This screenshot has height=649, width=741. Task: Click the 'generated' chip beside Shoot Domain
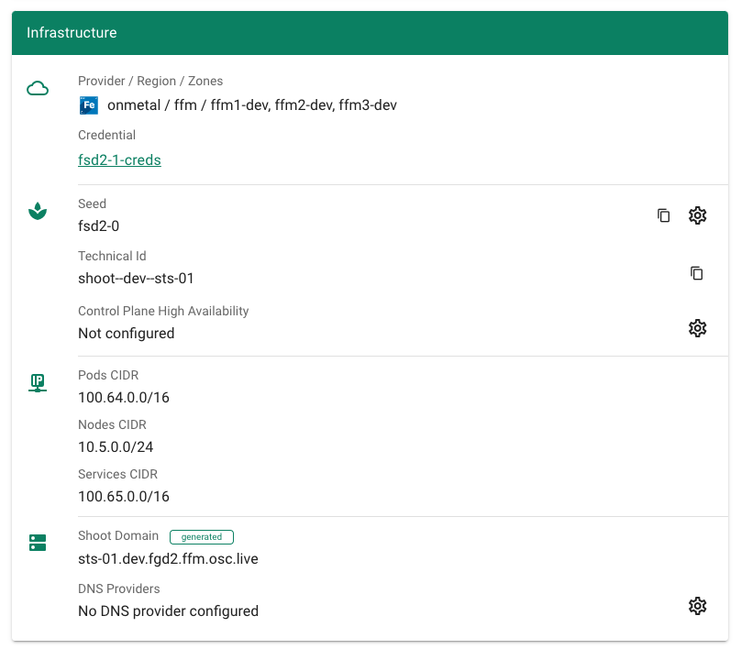tap(202, 537)
